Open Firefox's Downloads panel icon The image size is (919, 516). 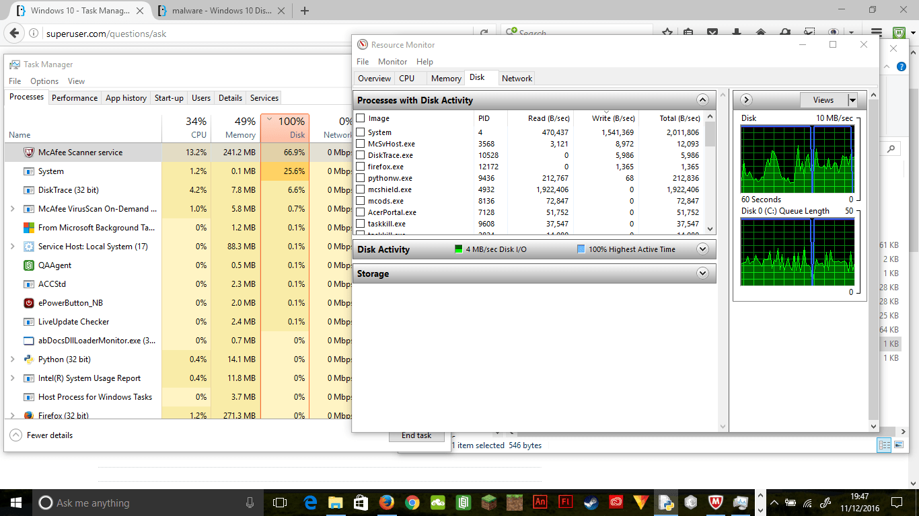point(736,31)
